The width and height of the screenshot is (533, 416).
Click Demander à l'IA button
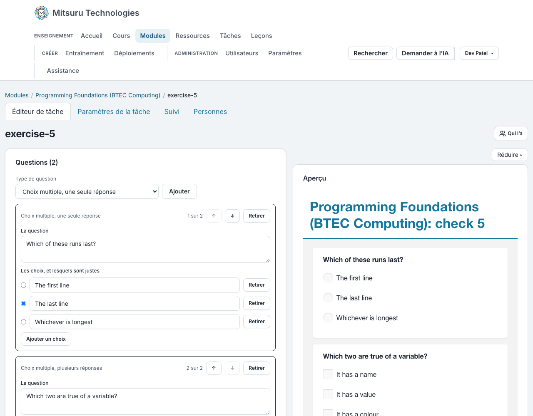tap(425, 53)
